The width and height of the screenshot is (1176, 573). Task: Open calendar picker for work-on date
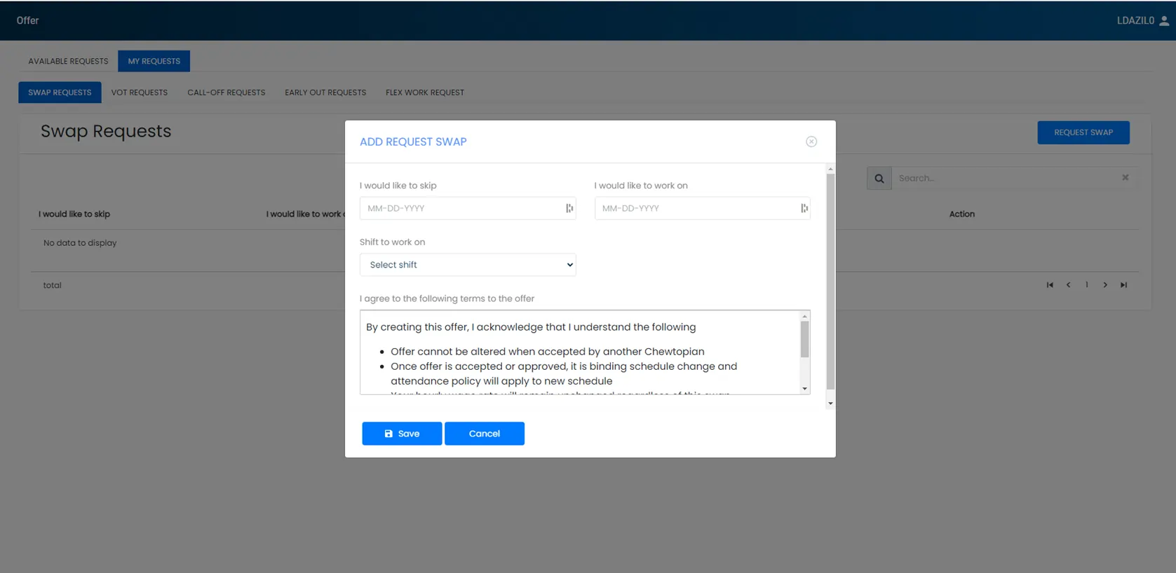[x=804, y=208]
